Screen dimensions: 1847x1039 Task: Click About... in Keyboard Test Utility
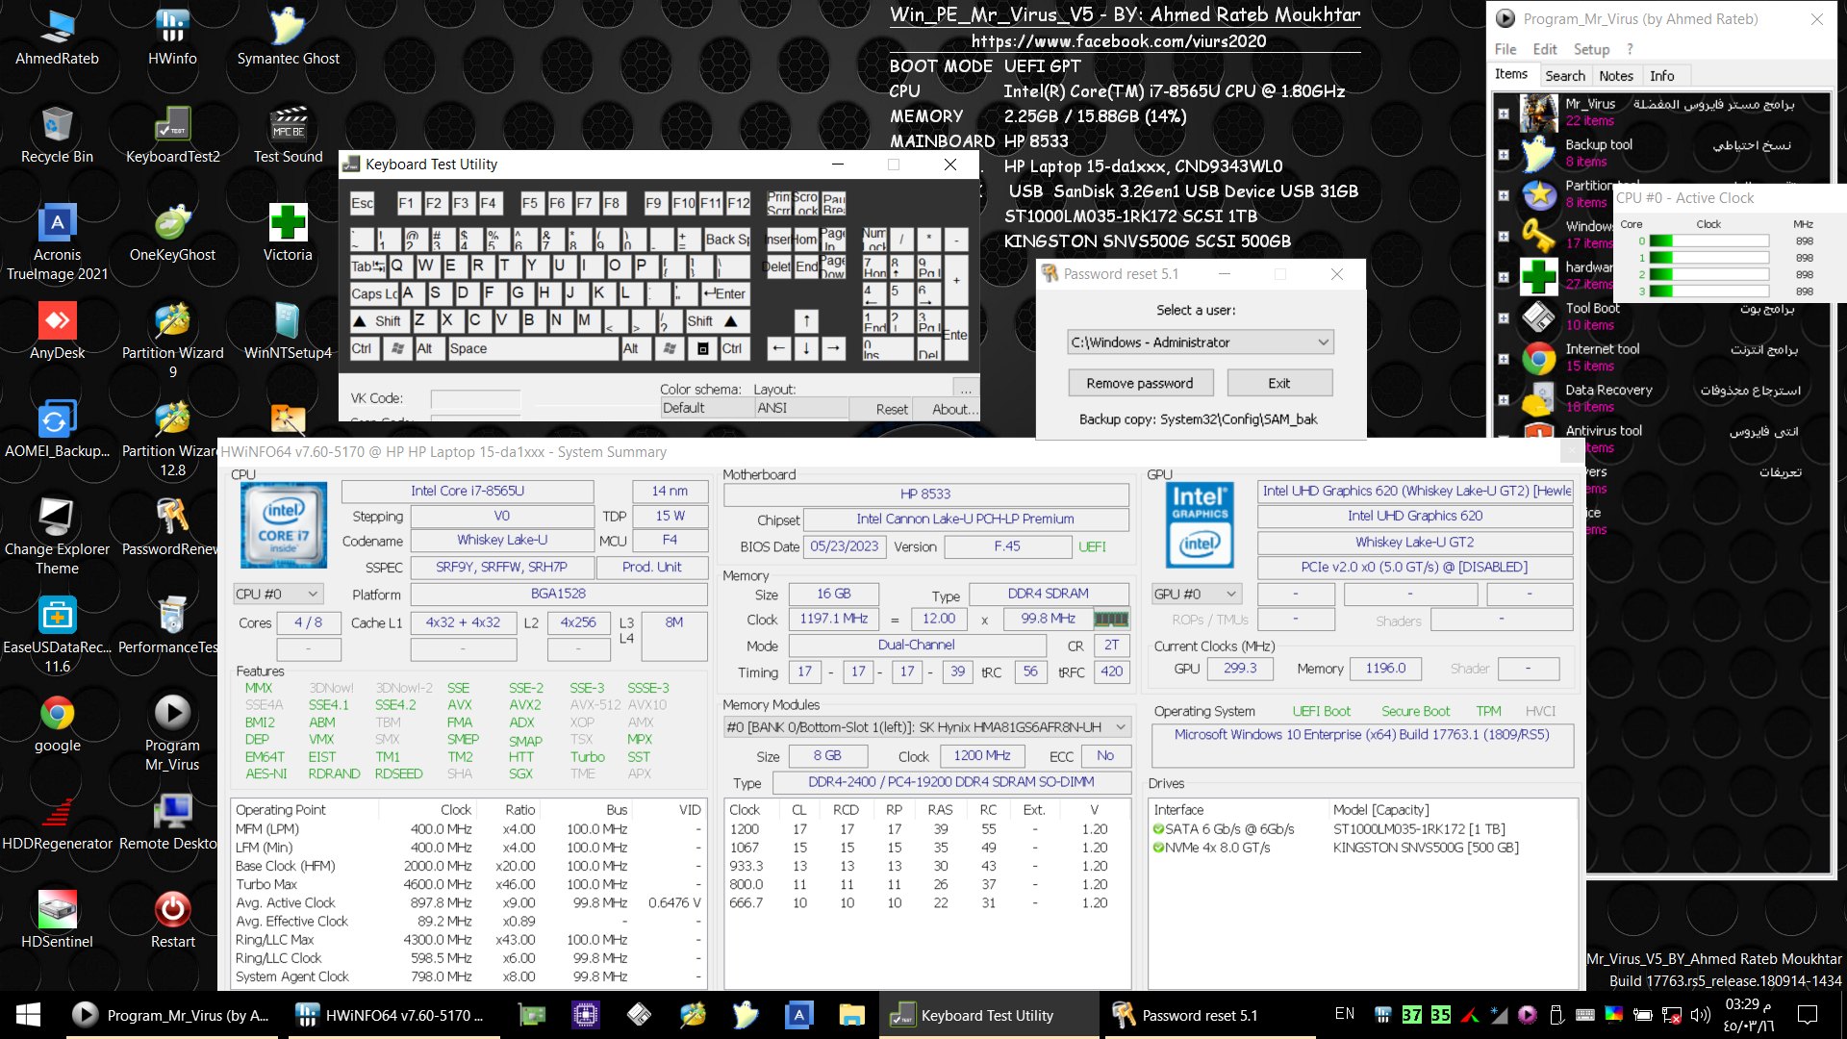click(x=954, y=409)
